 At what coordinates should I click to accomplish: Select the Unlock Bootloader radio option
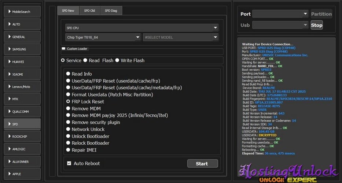point(68,136)
